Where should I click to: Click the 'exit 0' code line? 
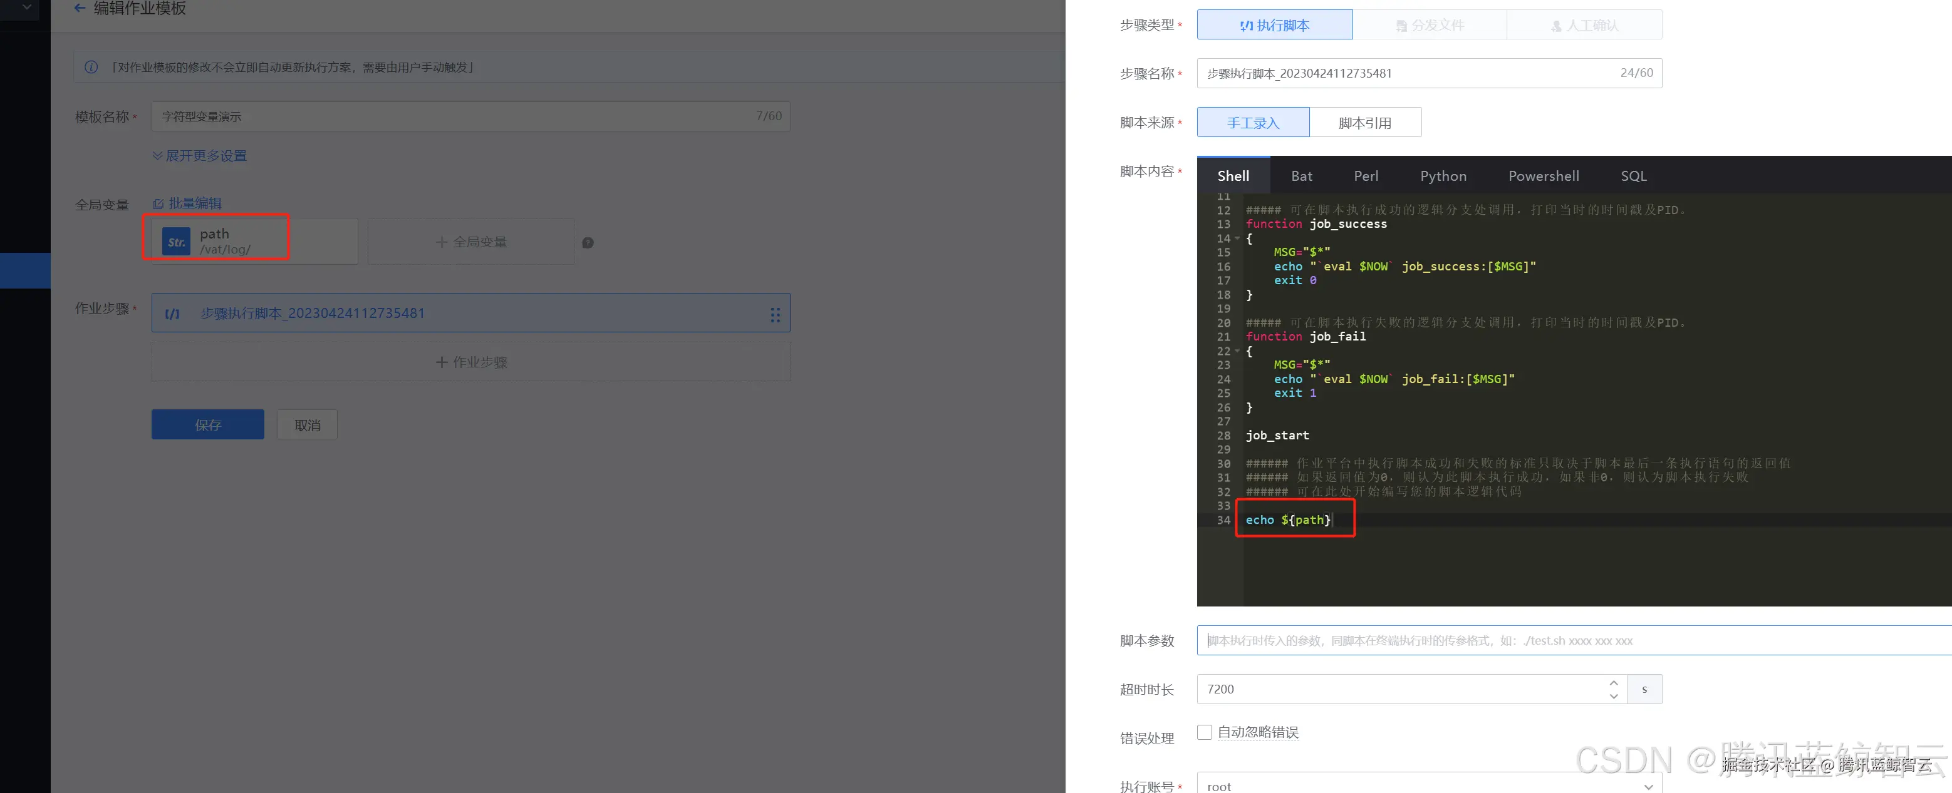pos(1295,281)
